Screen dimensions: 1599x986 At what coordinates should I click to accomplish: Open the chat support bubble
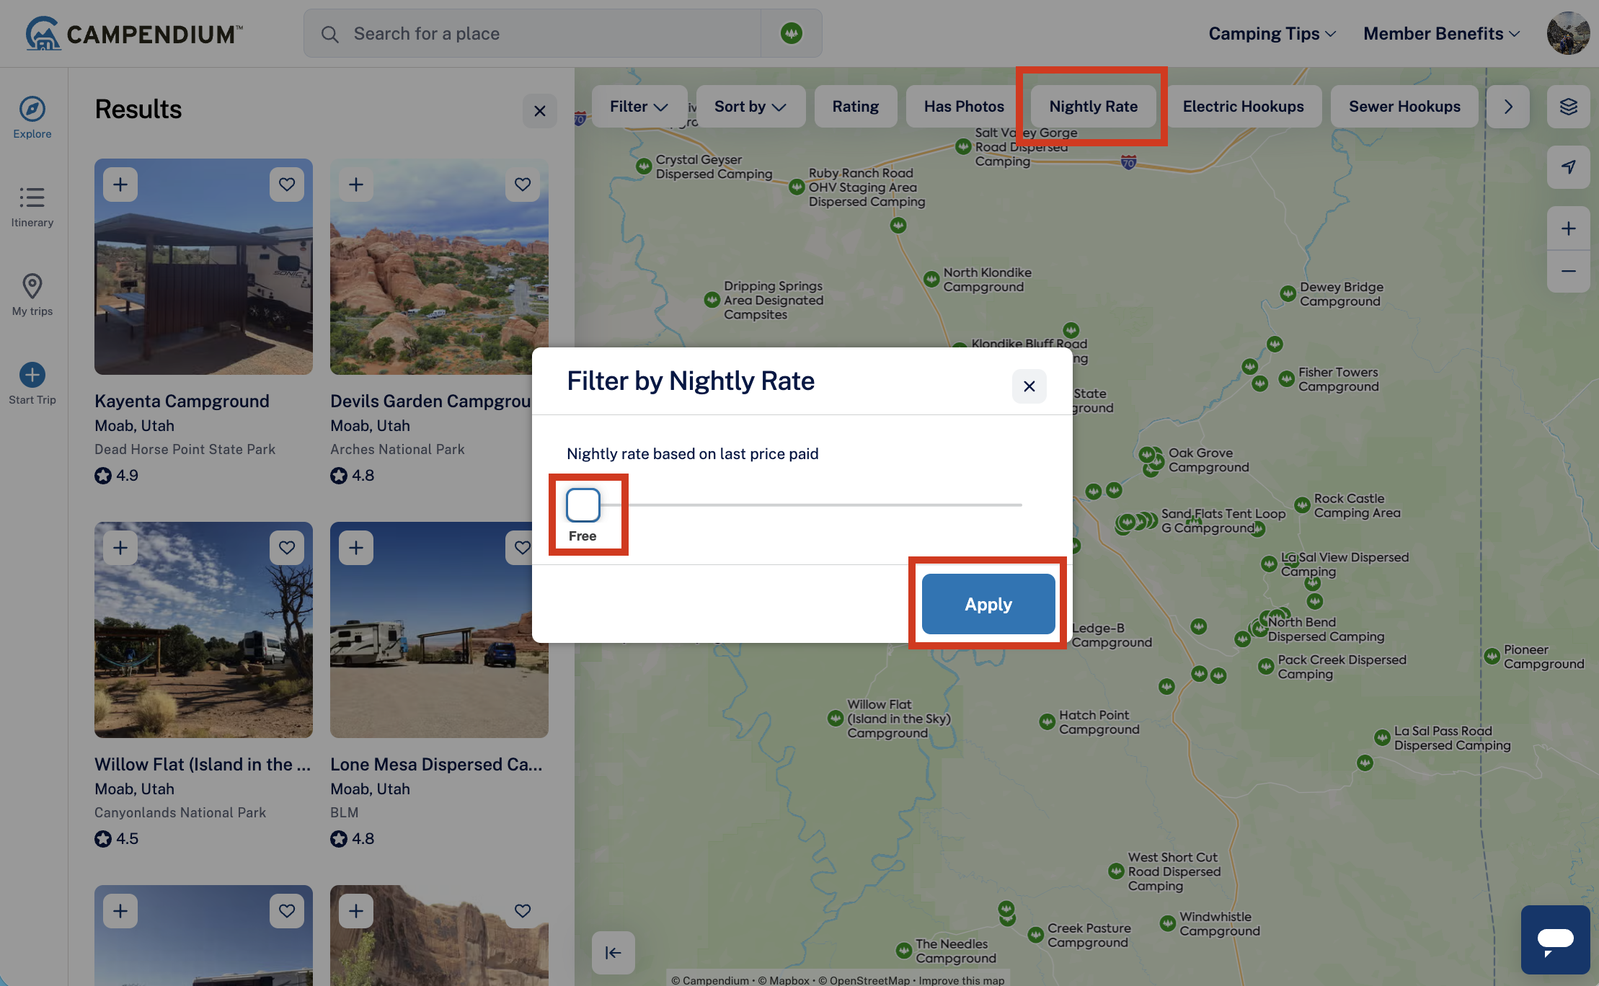[1555, 940]
